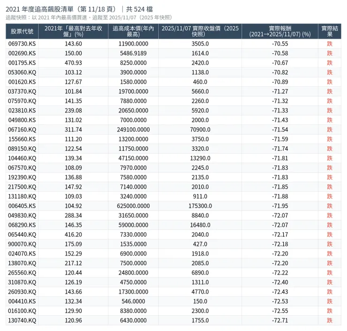The width and height of the screenshot is (347, 331).
Task: Click the 427.0 closing price cell
Action: point(200,244)
